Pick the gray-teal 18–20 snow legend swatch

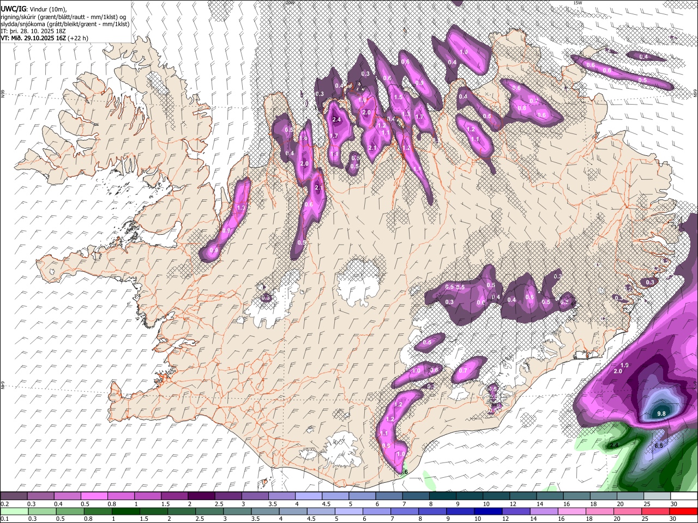pyautogui.click(x=604, y=496)
